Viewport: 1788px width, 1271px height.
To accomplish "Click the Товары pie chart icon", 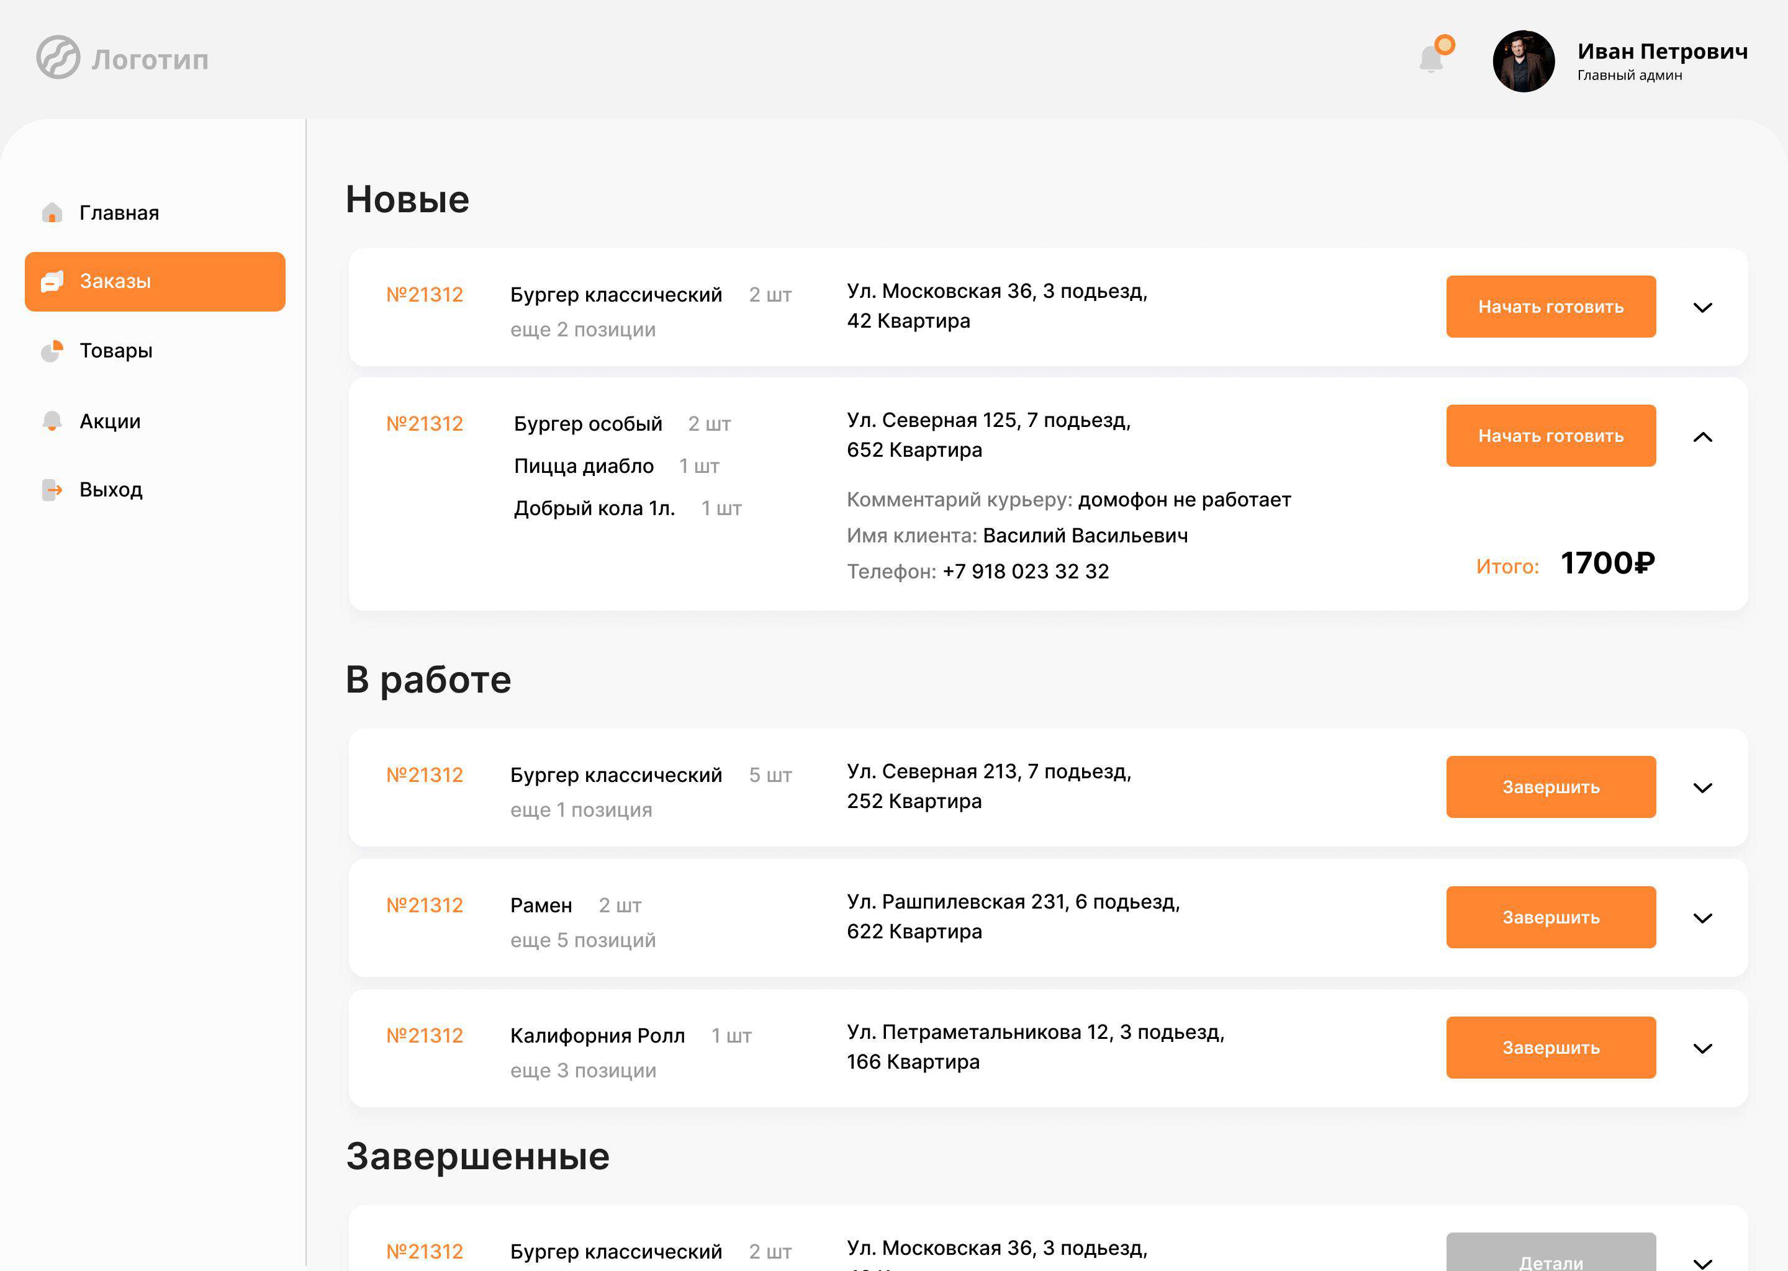I will (x=52, y=351).
